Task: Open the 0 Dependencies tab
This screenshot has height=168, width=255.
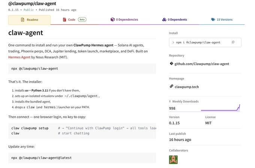Action: [124, 19]
